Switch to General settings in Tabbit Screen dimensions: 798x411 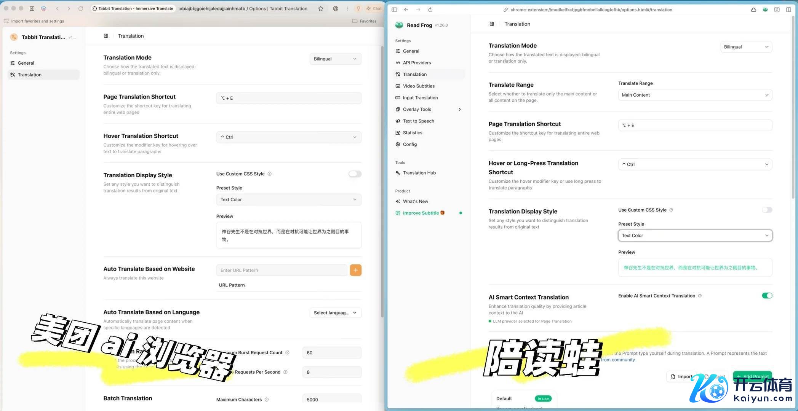click(x=26, y=63)
